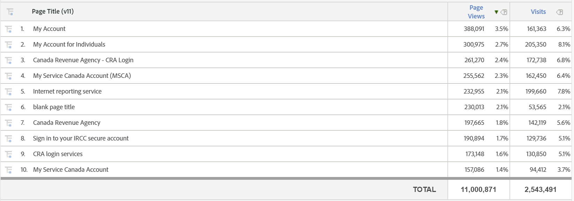Image resolution: width=574 pixels, height=201 pixels.
Task: Expand breakdown for row 10 My Service Canada Account
Action: (9, 170)
